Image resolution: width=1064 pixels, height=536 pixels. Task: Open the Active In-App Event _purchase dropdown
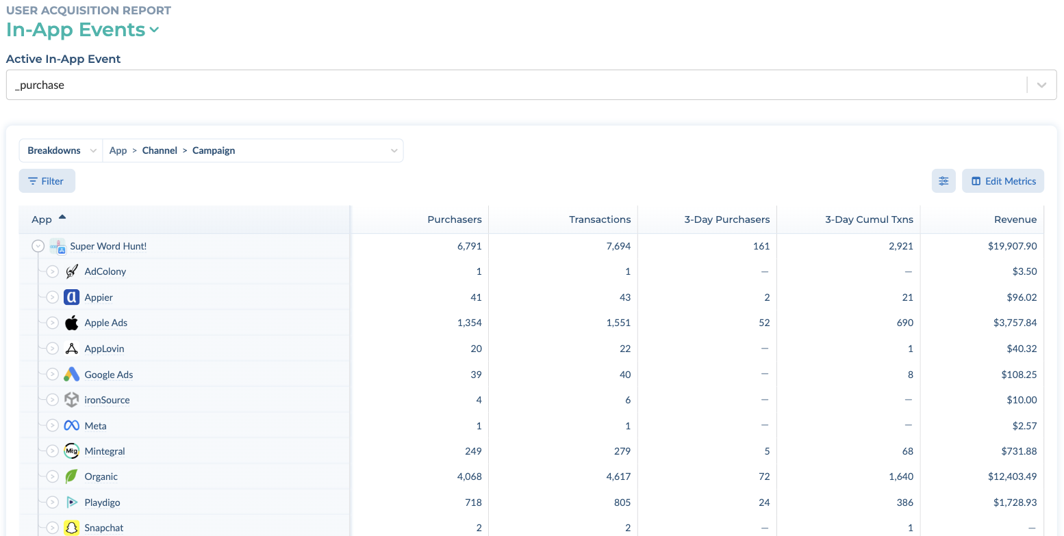(531, 85)
